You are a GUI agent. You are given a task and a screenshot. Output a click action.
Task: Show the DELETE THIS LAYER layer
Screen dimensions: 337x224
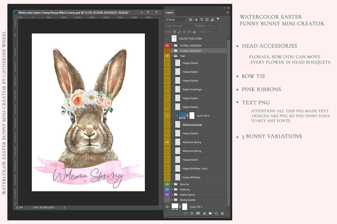click(x=167, y=39)
